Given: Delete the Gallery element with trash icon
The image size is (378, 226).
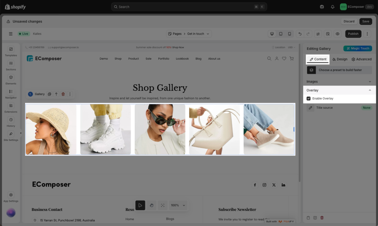Looking at the screenshot, I should click(x=63, y=94).
